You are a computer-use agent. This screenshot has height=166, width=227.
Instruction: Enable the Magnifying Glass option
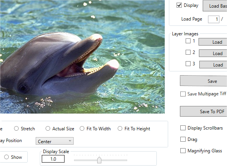(183, 151)
